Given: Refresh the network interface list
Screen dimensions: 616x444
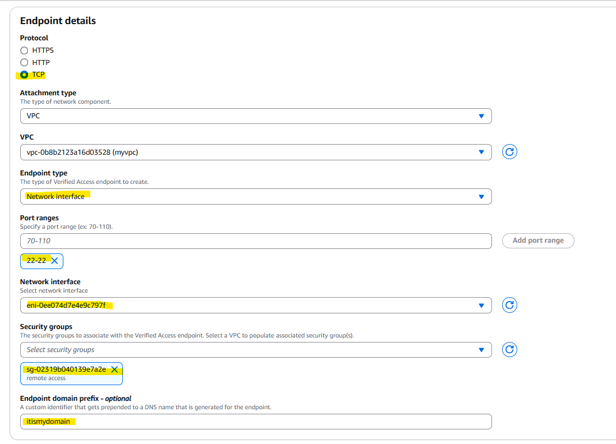Looking at the screenshot, I should 509,305.
